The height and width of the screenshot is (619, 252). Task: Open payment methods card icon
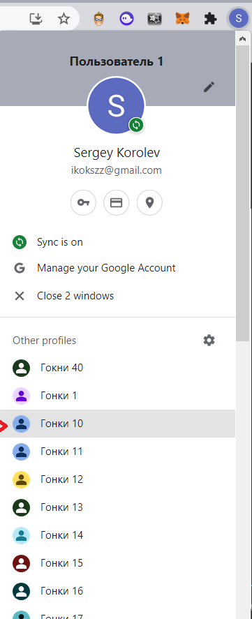tap(116, 203)
